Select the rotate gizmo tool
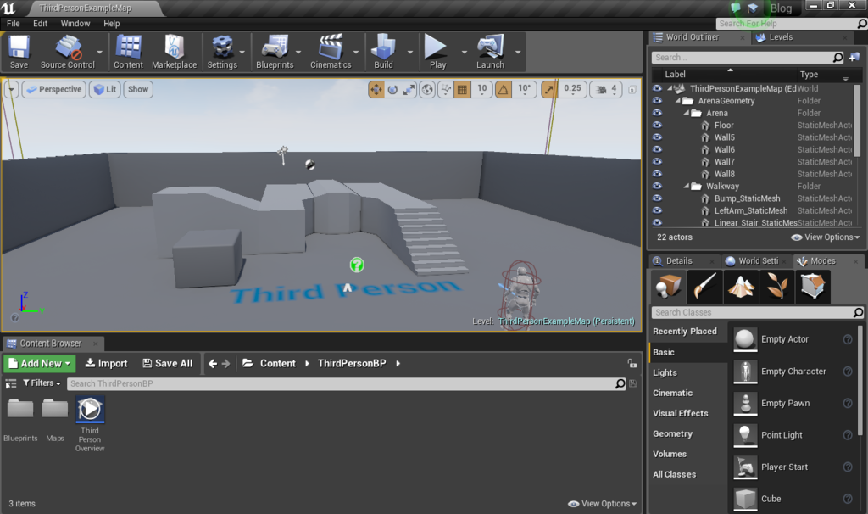Viewport: 868px width, 514px height. pos(392,89)
